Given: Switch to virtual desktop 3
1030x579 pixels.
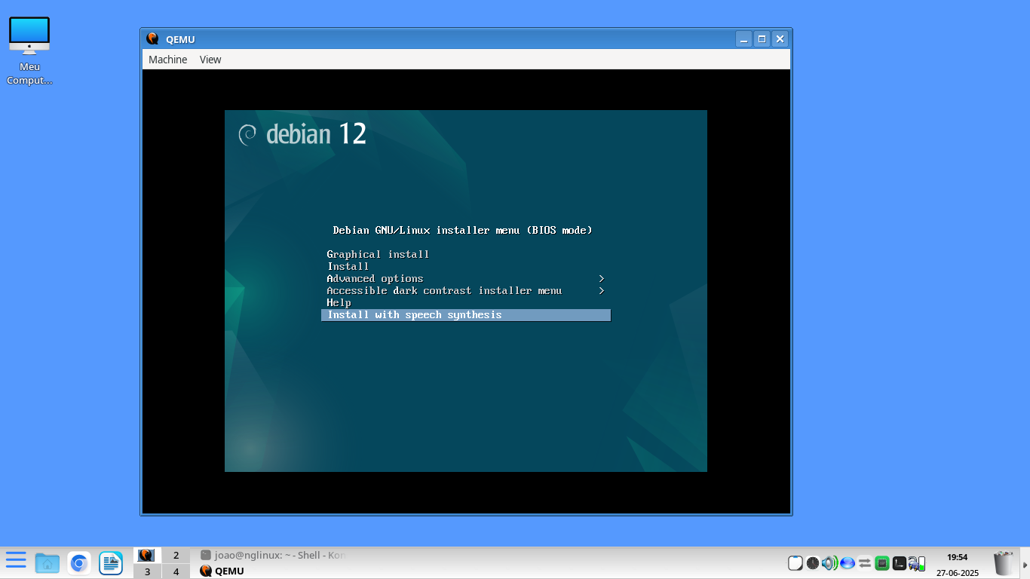Looking at the screenshot, I should coord(147,571).
